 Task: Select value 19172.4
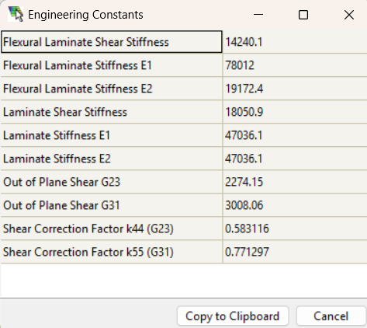coord(244,89)
